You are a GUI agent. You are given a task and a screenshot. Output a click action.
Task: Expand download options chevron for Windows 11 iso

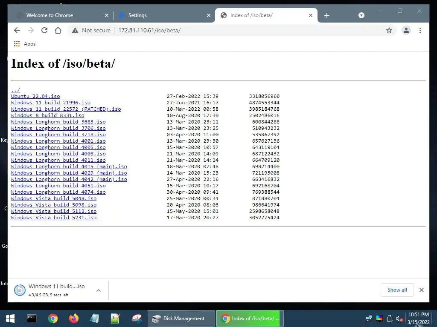click(x=99, y=290)
